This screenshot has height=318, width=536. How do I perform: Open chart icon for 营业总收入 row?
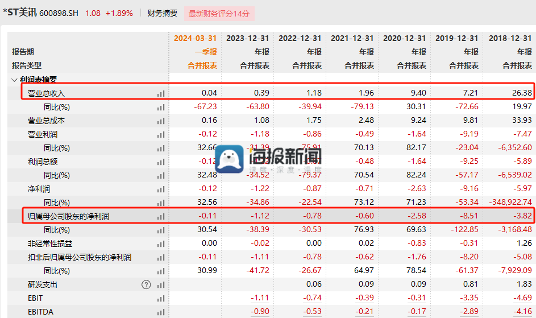click(161, 93)
